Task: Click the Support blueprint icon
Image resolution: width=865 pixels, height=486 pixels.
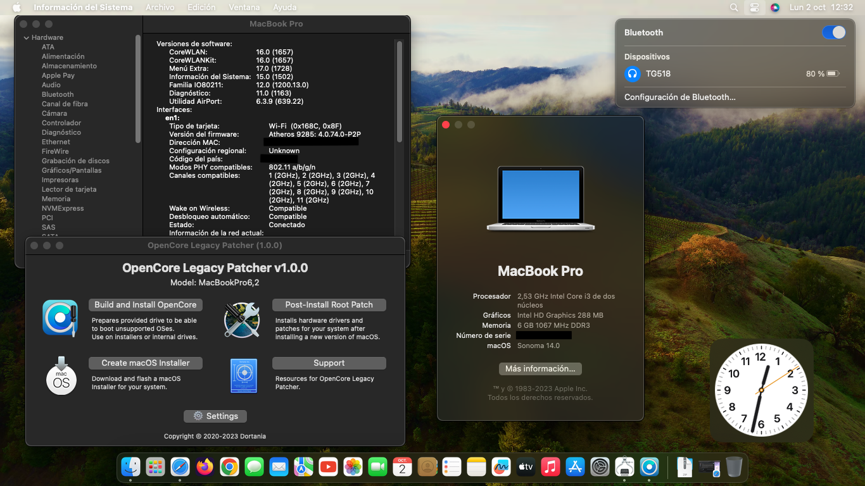Action: [x=244, y=376]
